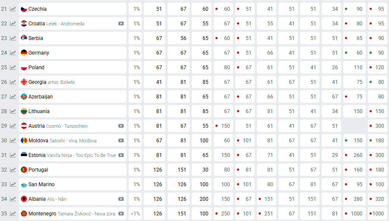Open the odds history chart for Montenegro
The image size is (389, 221).
[13, 214]
